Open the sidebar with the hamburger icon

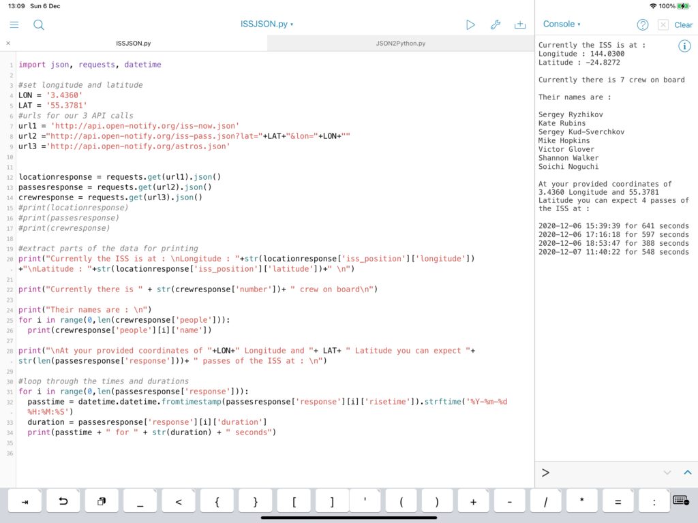14,25
